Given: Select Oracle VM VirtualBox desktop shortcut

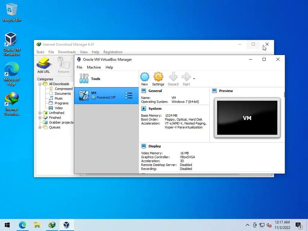Looking at the screenshot, I should (11, 44).
